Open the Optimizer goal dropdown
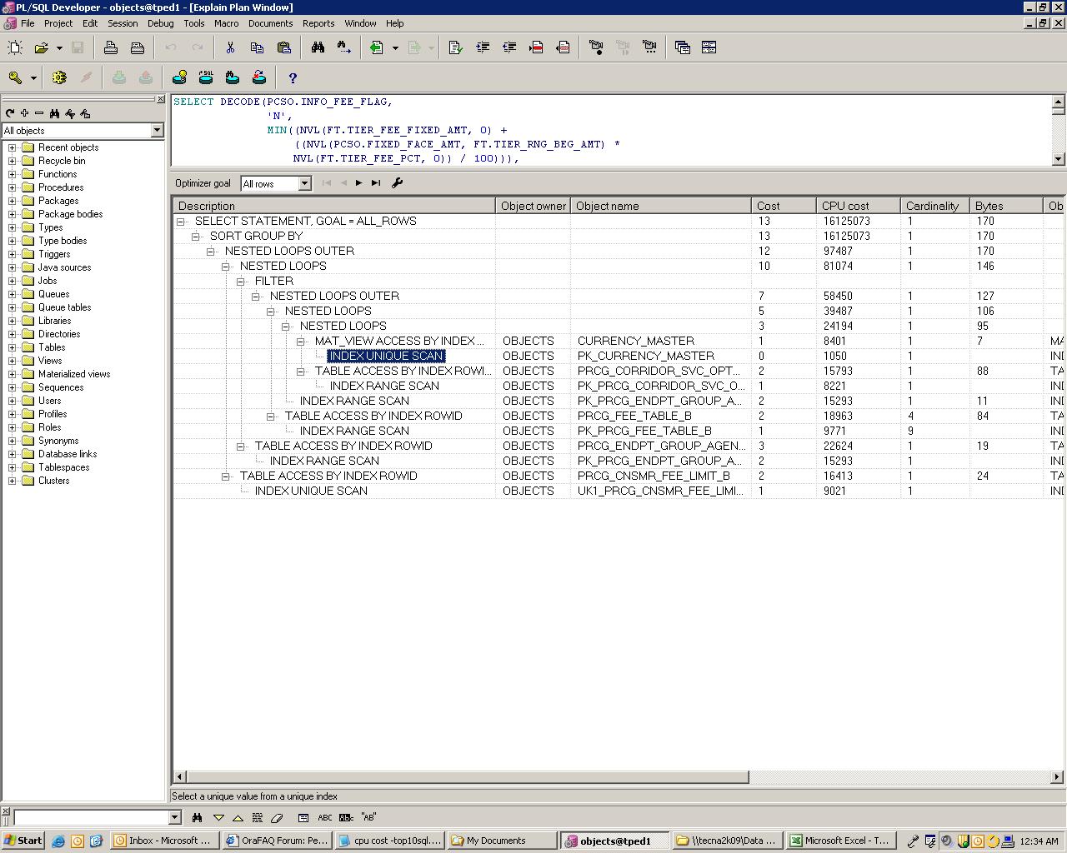This screenshot has width=1067, height=853. (x=304, y=183)
